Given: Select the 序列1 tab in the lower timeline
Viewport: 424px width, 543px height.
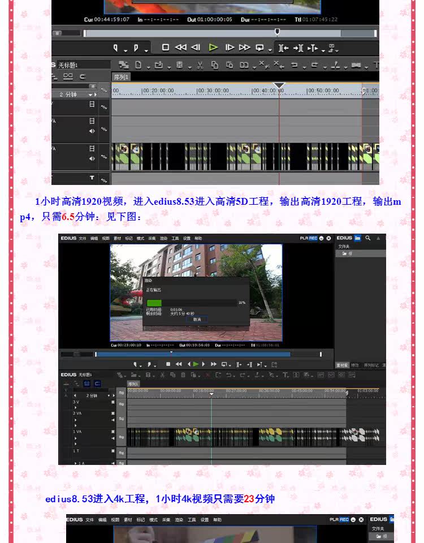Looking at the screenshot, I should tap(133, 383).
